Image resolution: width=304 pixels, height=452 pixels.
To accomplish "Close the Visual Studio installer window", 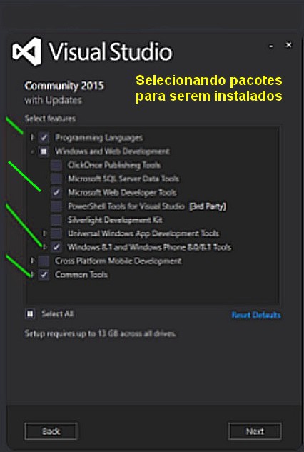I will [x=288, y=45].
